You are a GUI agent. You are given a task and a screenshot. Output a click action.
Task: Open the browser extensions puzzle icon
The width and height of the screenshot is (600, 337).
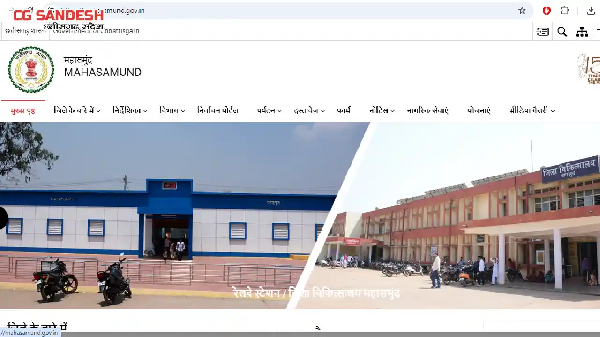565,10
